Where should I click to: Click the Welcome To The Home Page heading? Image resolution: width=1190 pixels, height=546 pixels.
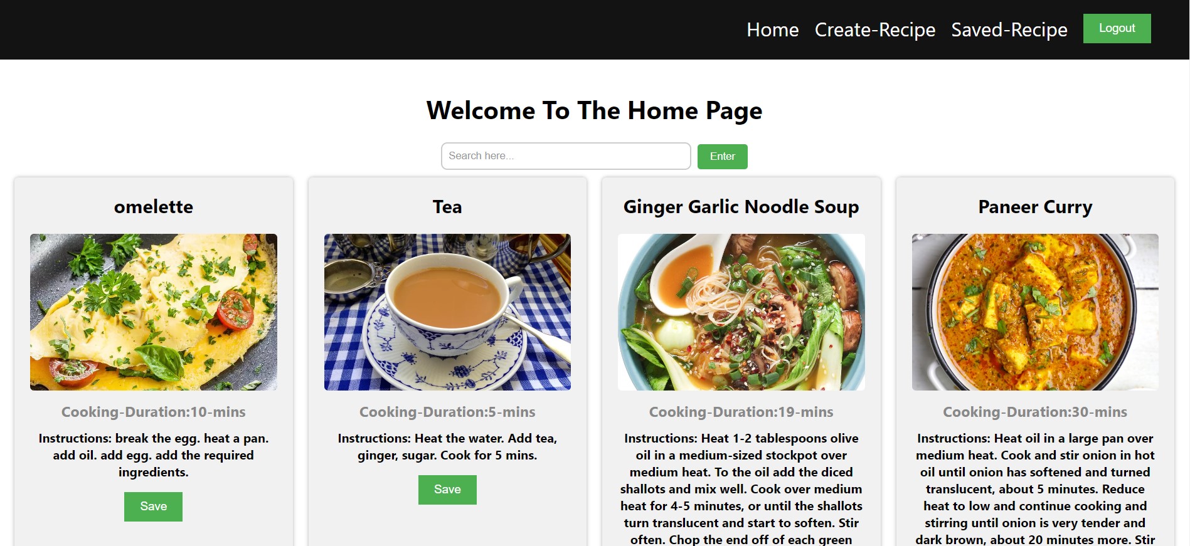(594, 110)
